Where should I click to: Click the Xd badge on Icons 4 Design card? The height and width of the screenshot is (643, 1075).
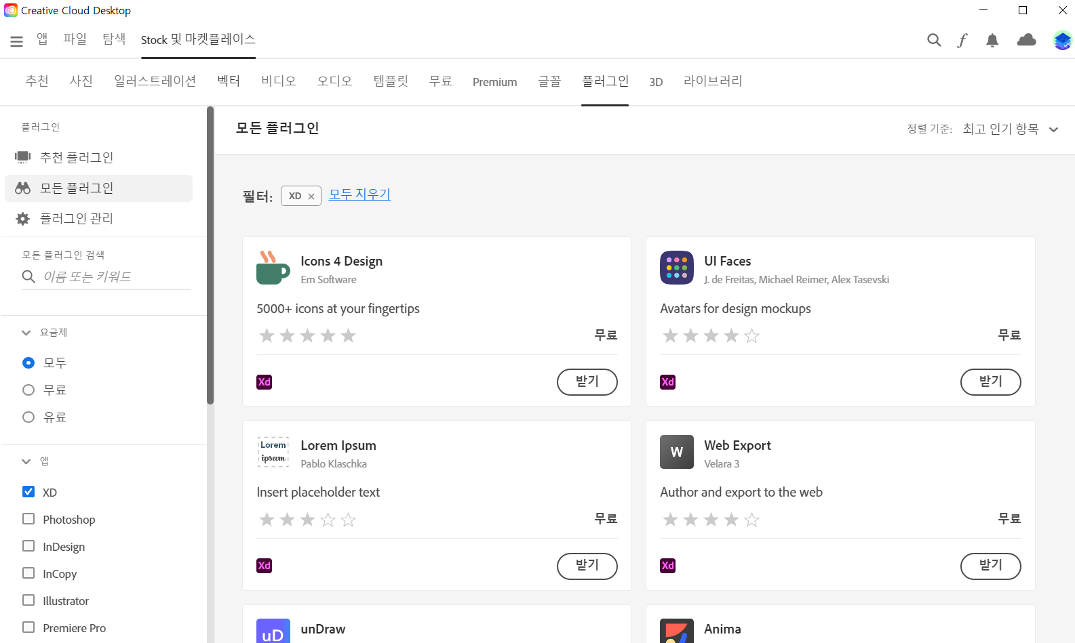coord(265,382)
